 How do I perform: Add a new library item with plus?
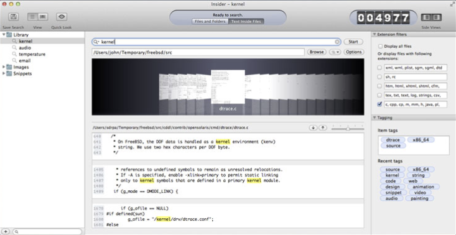(6, 231)
